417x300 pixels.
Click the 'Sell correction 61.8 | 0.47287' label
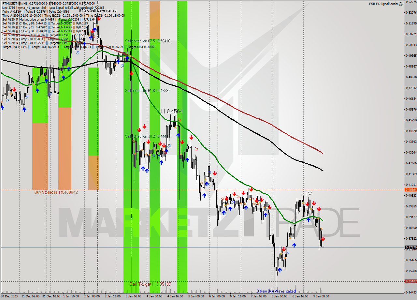[x=148, y=90]
